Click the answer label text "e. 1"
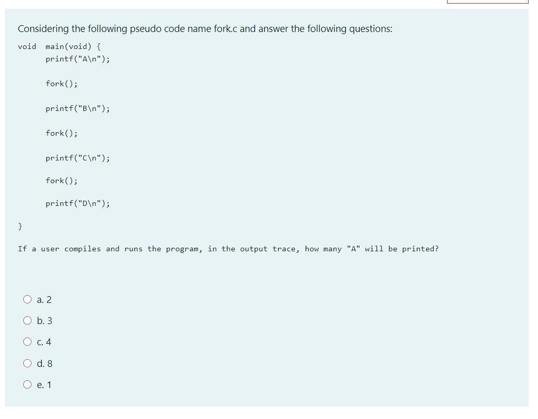This screenshot has height=419, width=538. pyautogui.click(x=43, y=384)
